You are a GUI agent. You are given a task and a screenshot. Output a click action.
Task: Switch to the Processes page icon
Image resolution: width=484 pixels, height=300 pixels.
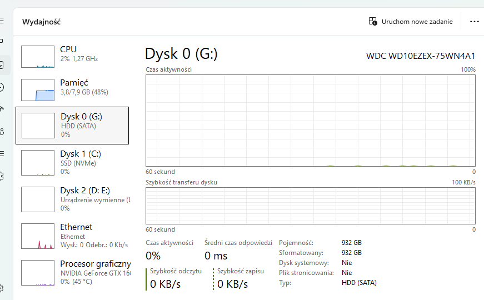(x=2, y=42)
